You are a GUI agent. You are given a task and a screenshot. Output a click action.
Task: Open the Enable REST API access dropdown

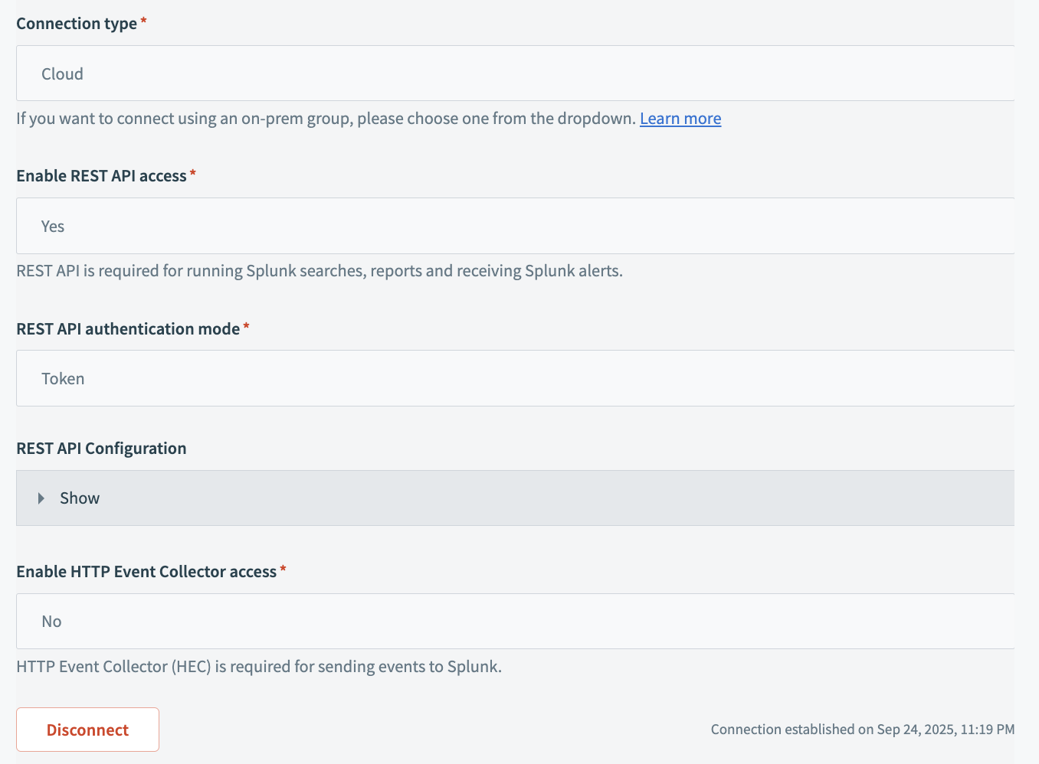pyautogui.click(x=515, y=226)
